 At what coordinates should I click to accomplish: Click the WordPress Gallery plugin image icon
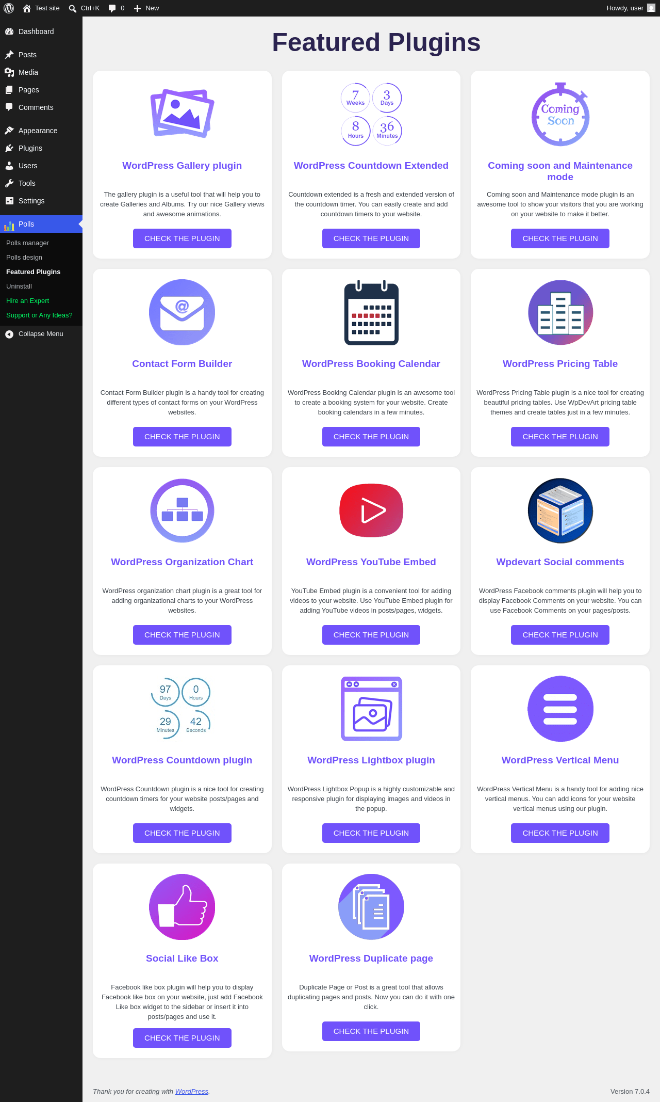(x=182, y=114)
